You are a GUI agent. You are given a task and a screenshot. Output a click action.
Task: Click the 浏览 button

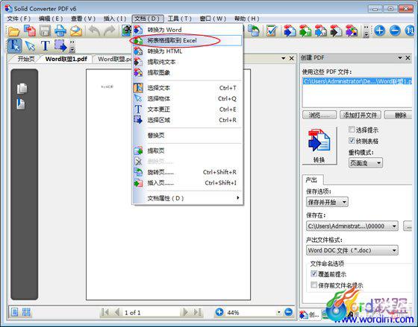click(319, 115)
